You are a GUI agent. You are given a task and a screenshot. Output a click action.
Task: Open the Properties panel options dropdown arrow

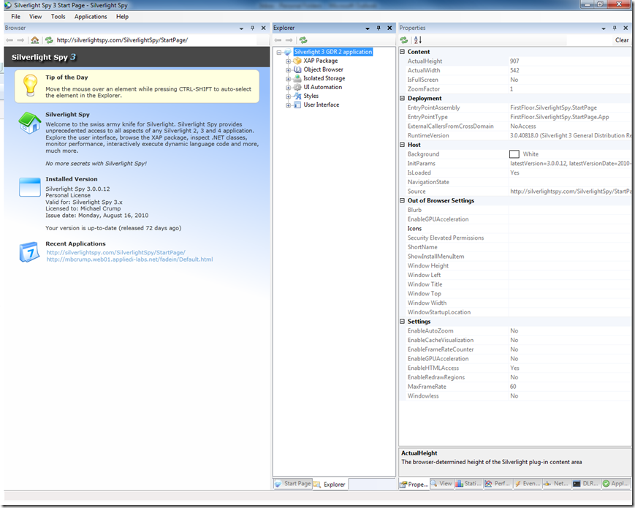click(604, 29)
